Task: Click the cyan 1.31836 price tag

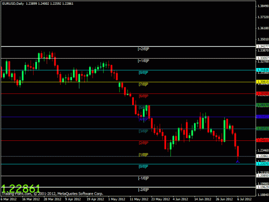Action: [x=263, y=70]
